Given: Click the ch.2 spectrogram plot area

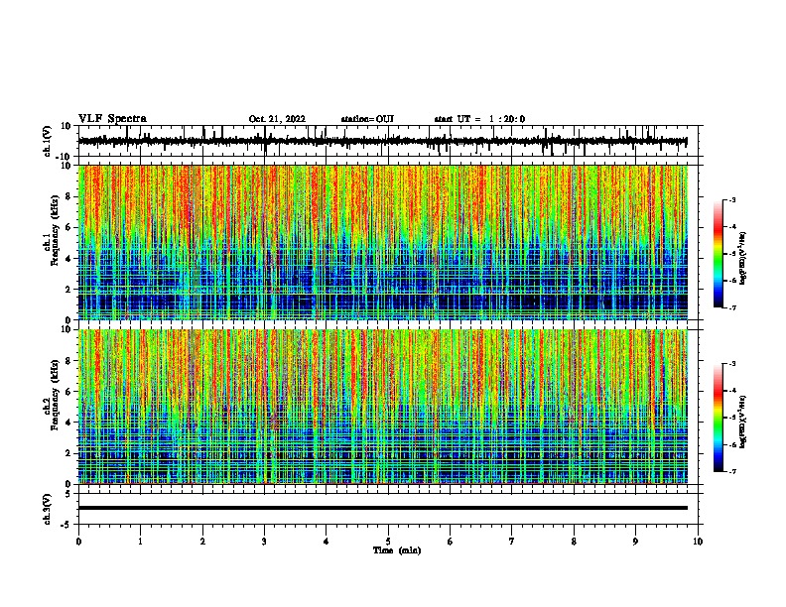Looking at the screenshot, I should (383, 407).
